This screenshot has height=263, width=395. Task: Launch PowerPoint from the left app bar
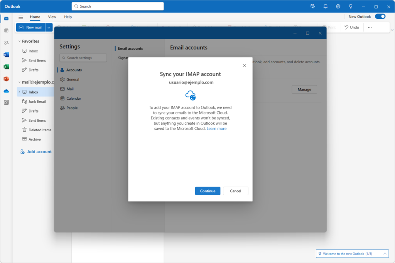click(x=6, y=79)
